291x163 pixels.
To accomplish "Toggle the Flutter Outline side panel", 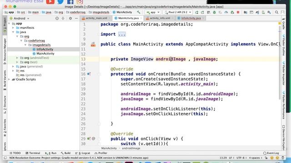I will 284,45.
